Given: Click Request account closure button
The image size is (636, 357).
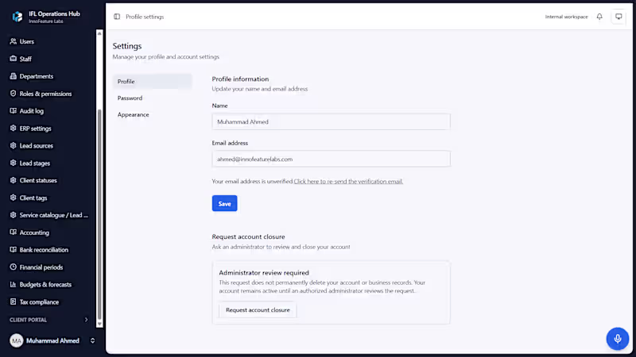Looking at the screenshot, I should [x=258, y=310].
